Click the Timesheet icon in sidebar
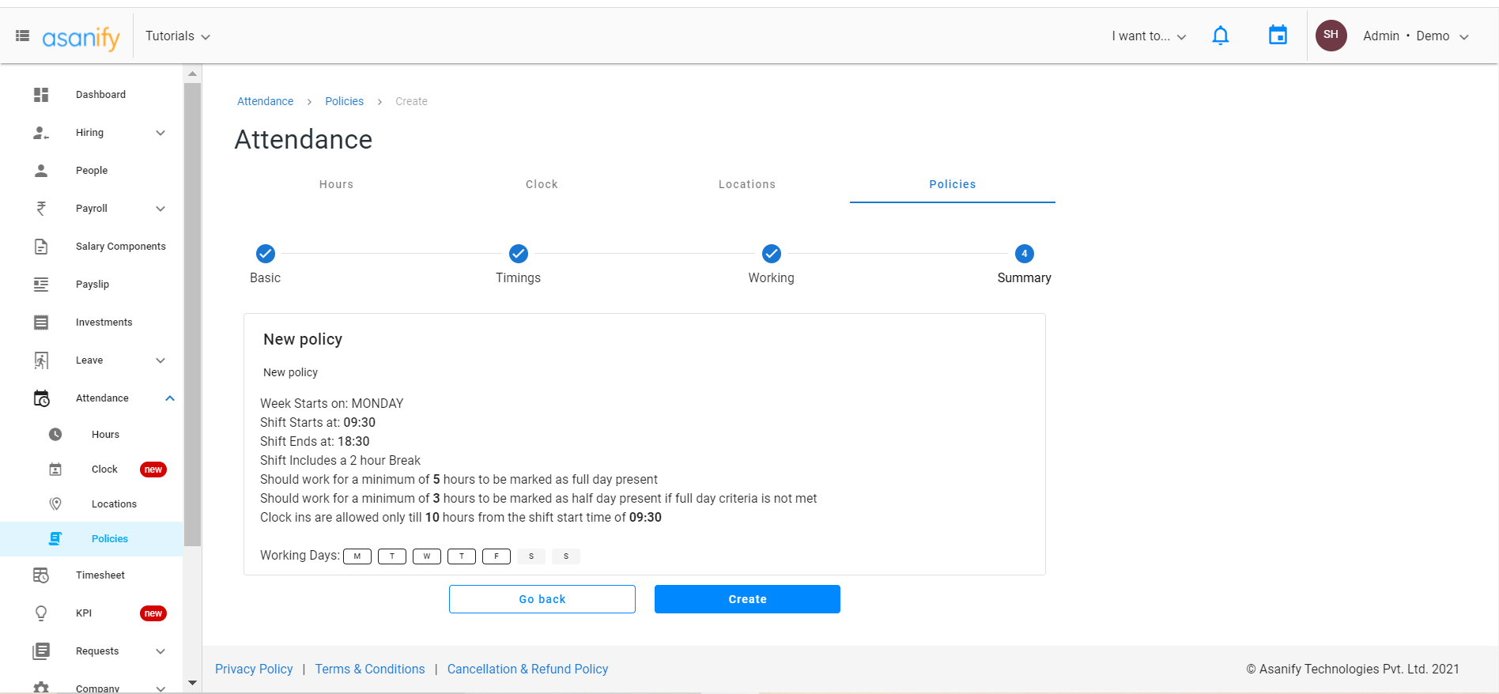 coord(41,575)
